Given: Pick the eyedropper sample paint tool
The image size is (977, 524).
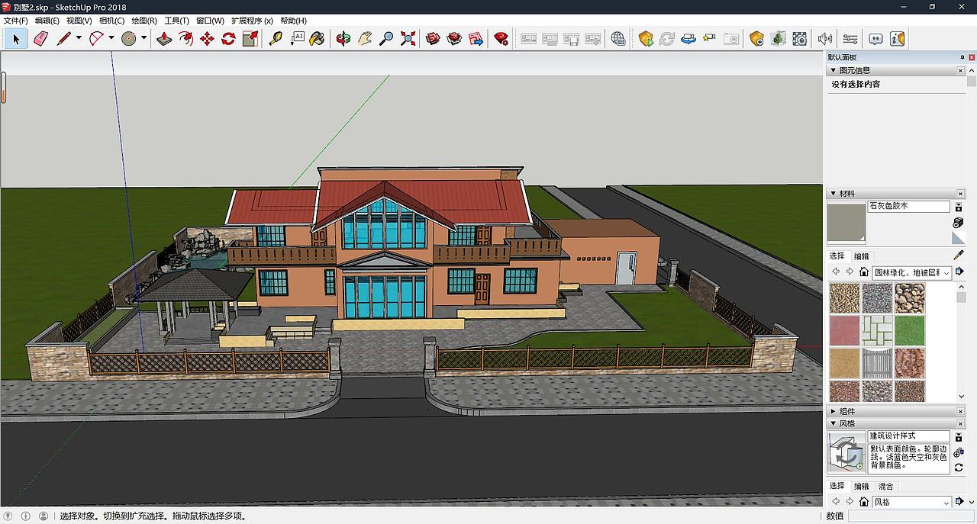Looking at the screenshot, I should point(959,256).
